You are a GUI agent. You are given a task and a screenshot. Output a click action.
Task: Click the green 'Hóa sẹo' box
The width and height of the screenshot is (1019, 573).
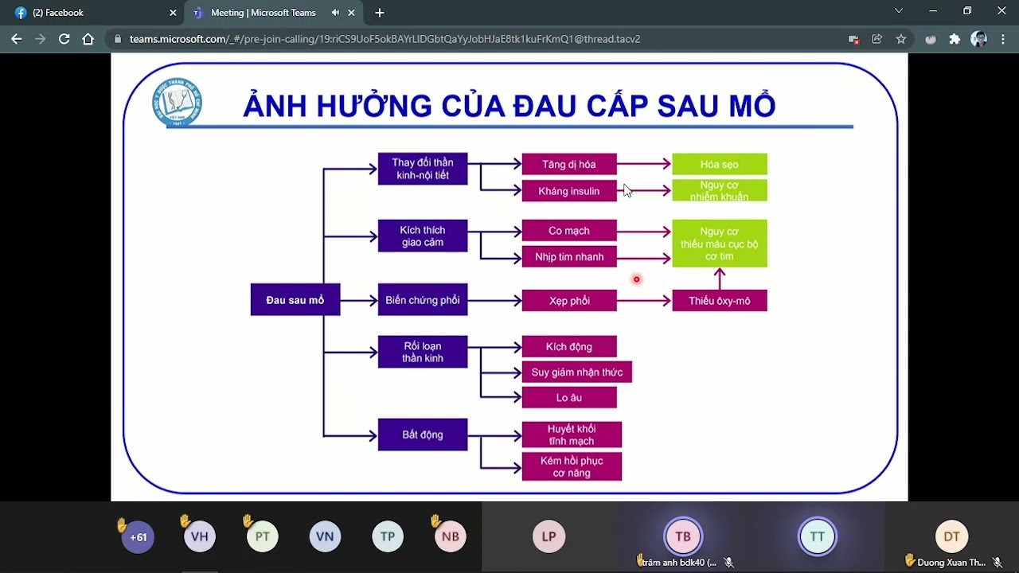pyautogui.click(x=720, y=165)
